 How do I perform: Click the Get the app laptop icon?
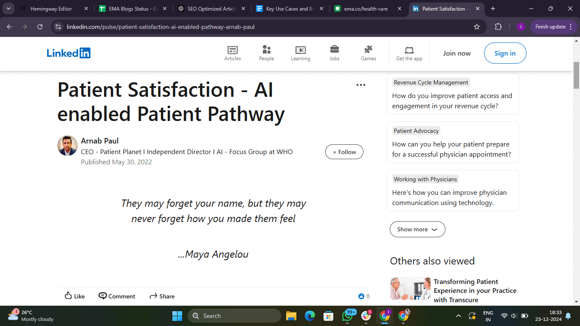point(409,50)
